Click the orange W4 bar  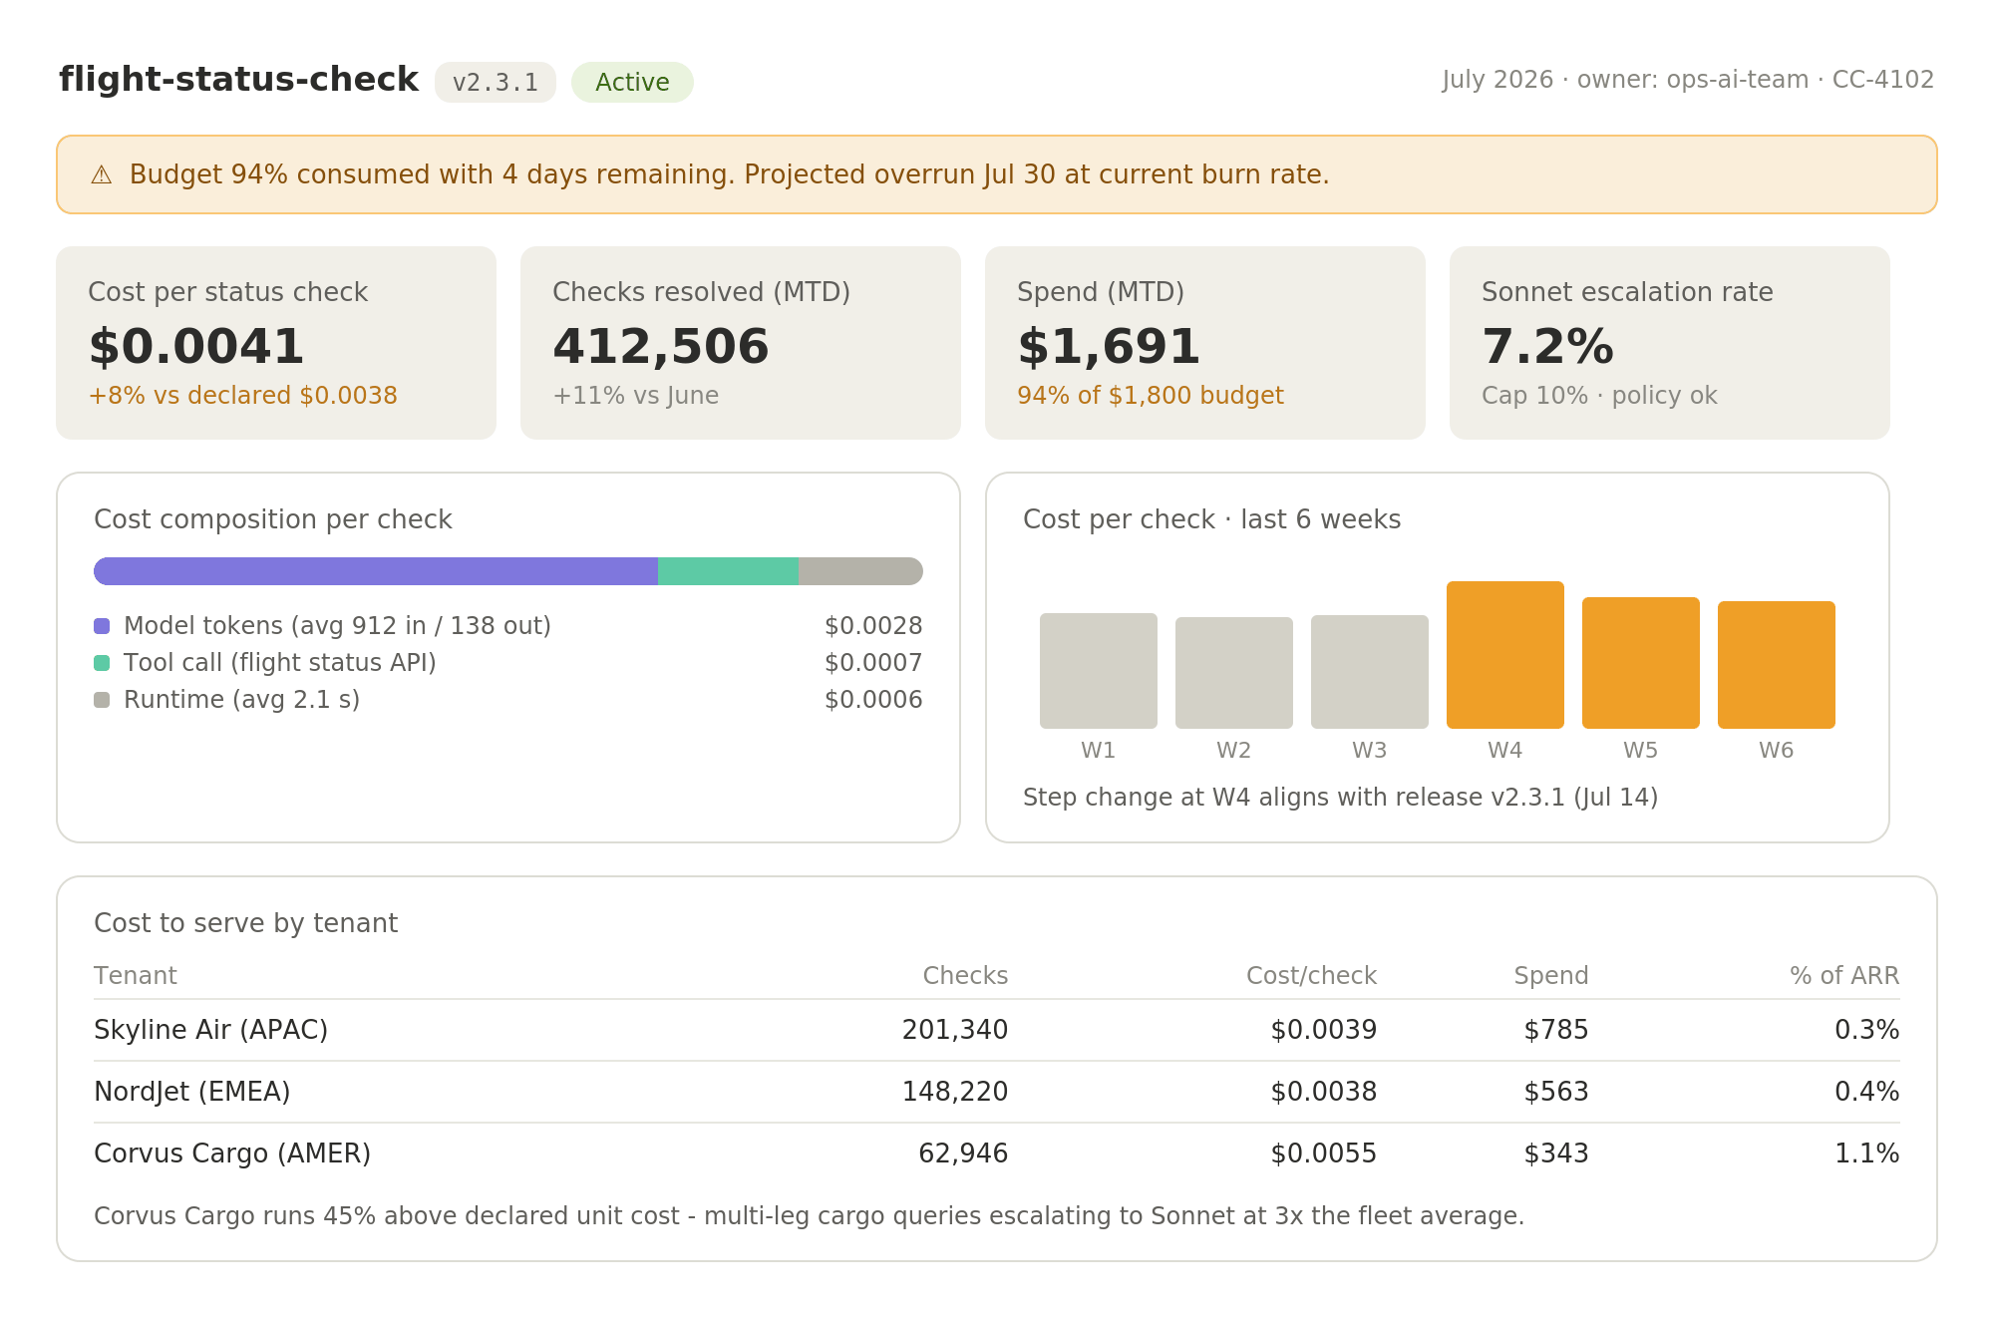coord(1505,655)
